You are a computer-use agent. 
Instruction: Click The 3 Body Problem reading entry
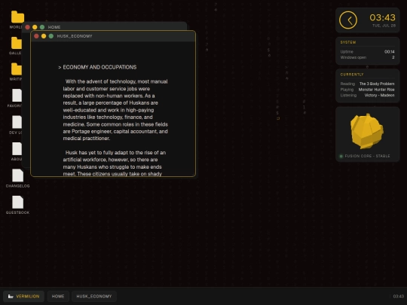[x=377, y=84]
